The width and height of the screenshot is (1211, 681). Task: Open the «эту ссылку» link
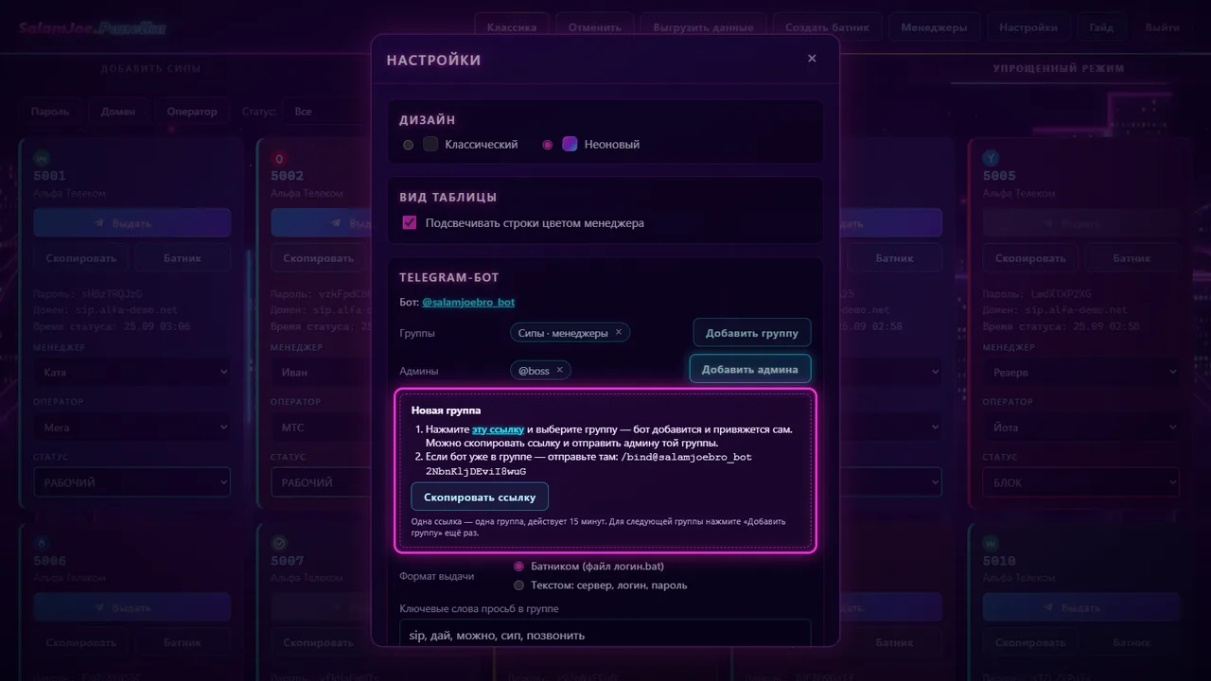pos(498,429)
